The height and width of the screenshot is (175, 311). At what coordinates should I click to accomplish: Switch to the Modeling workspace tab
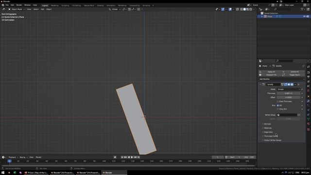[x=55, y=5]
